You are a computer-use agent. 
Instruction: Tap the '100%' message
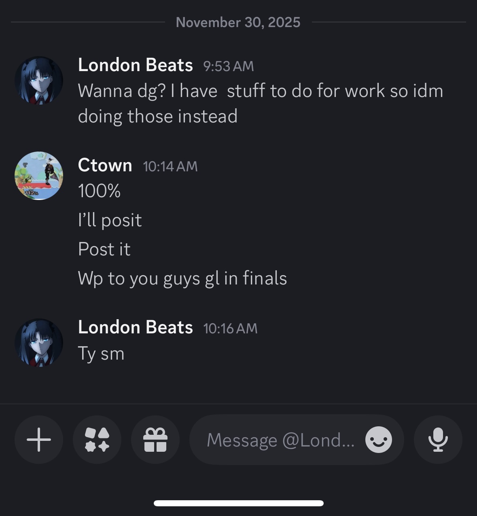[100, 191]
